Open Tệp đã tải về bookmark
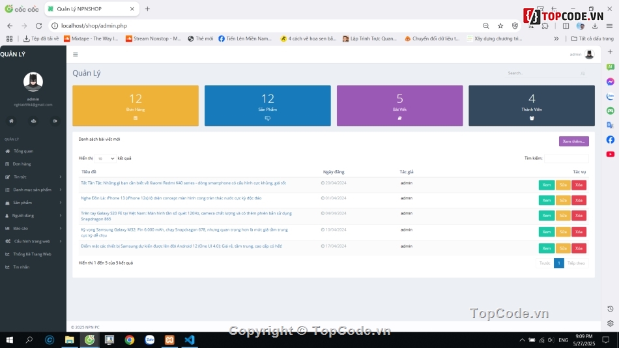The width and height of the screenshot is (619, 348). [41, 38]
